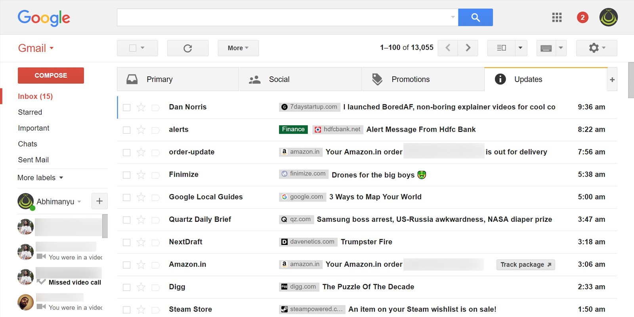This screenshot has height=317, width=634.
Task: Open the split pane mode dropdown arrow
Action: [521, 48]
